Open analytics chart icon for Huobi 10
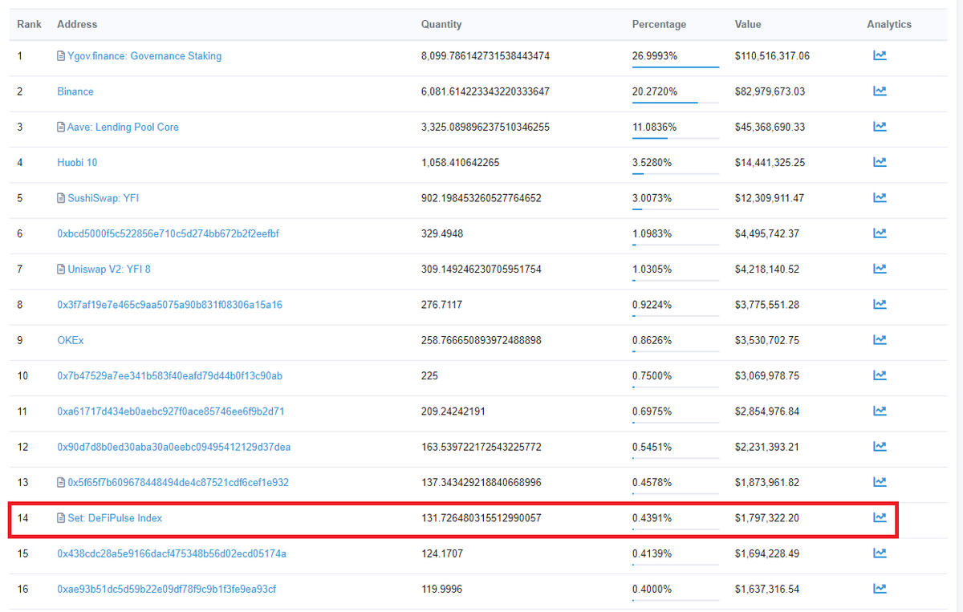 click(x=880, y=162)
